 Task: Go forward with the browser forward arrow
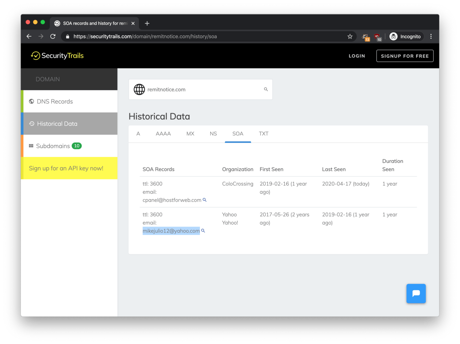tap(41, 36)
